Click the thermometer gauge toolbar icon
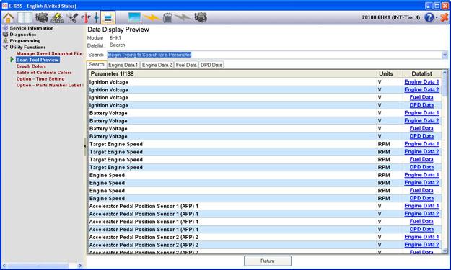The height and width of the screenshot is (270, 451). point(85,18)
